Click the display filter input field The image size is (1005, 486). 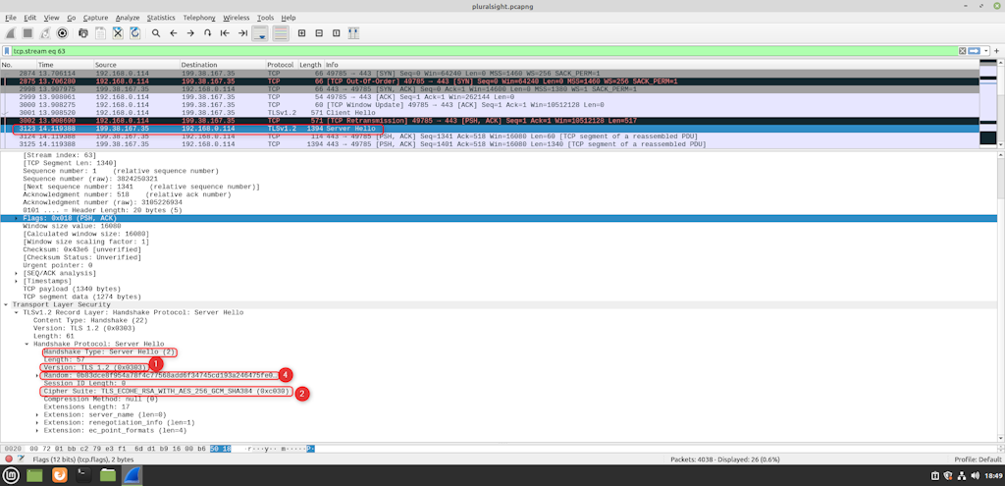pyautogui.click(x=484, y=51)
